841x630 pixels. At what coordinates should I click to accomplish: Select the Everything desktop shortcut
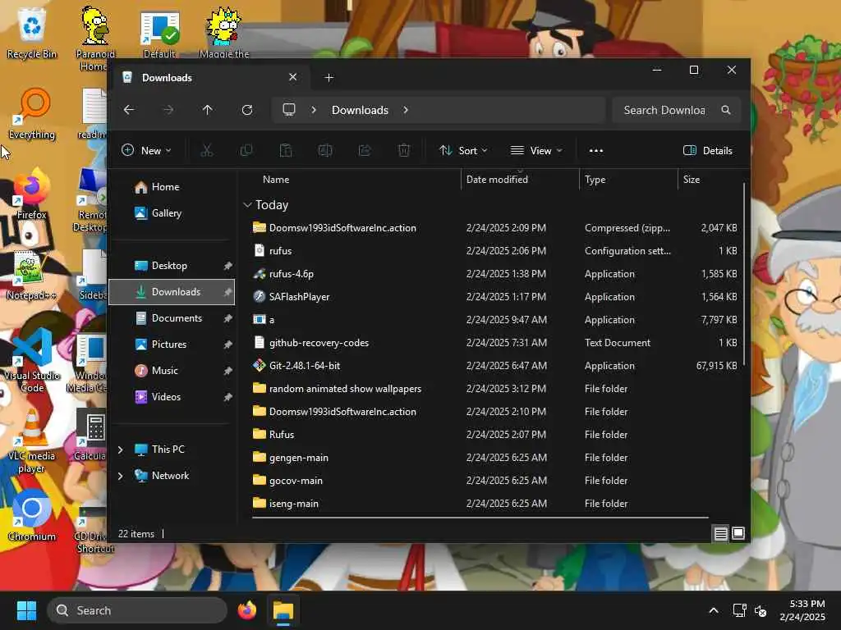click(32, 113)
